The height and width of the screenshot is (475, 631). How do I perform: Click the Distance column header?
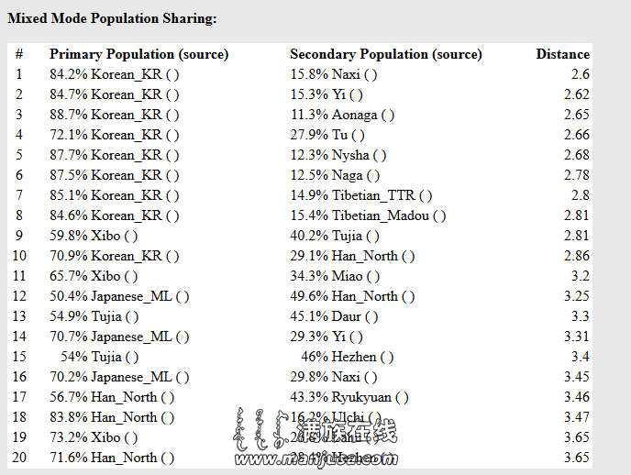click(x=562, y=54)
